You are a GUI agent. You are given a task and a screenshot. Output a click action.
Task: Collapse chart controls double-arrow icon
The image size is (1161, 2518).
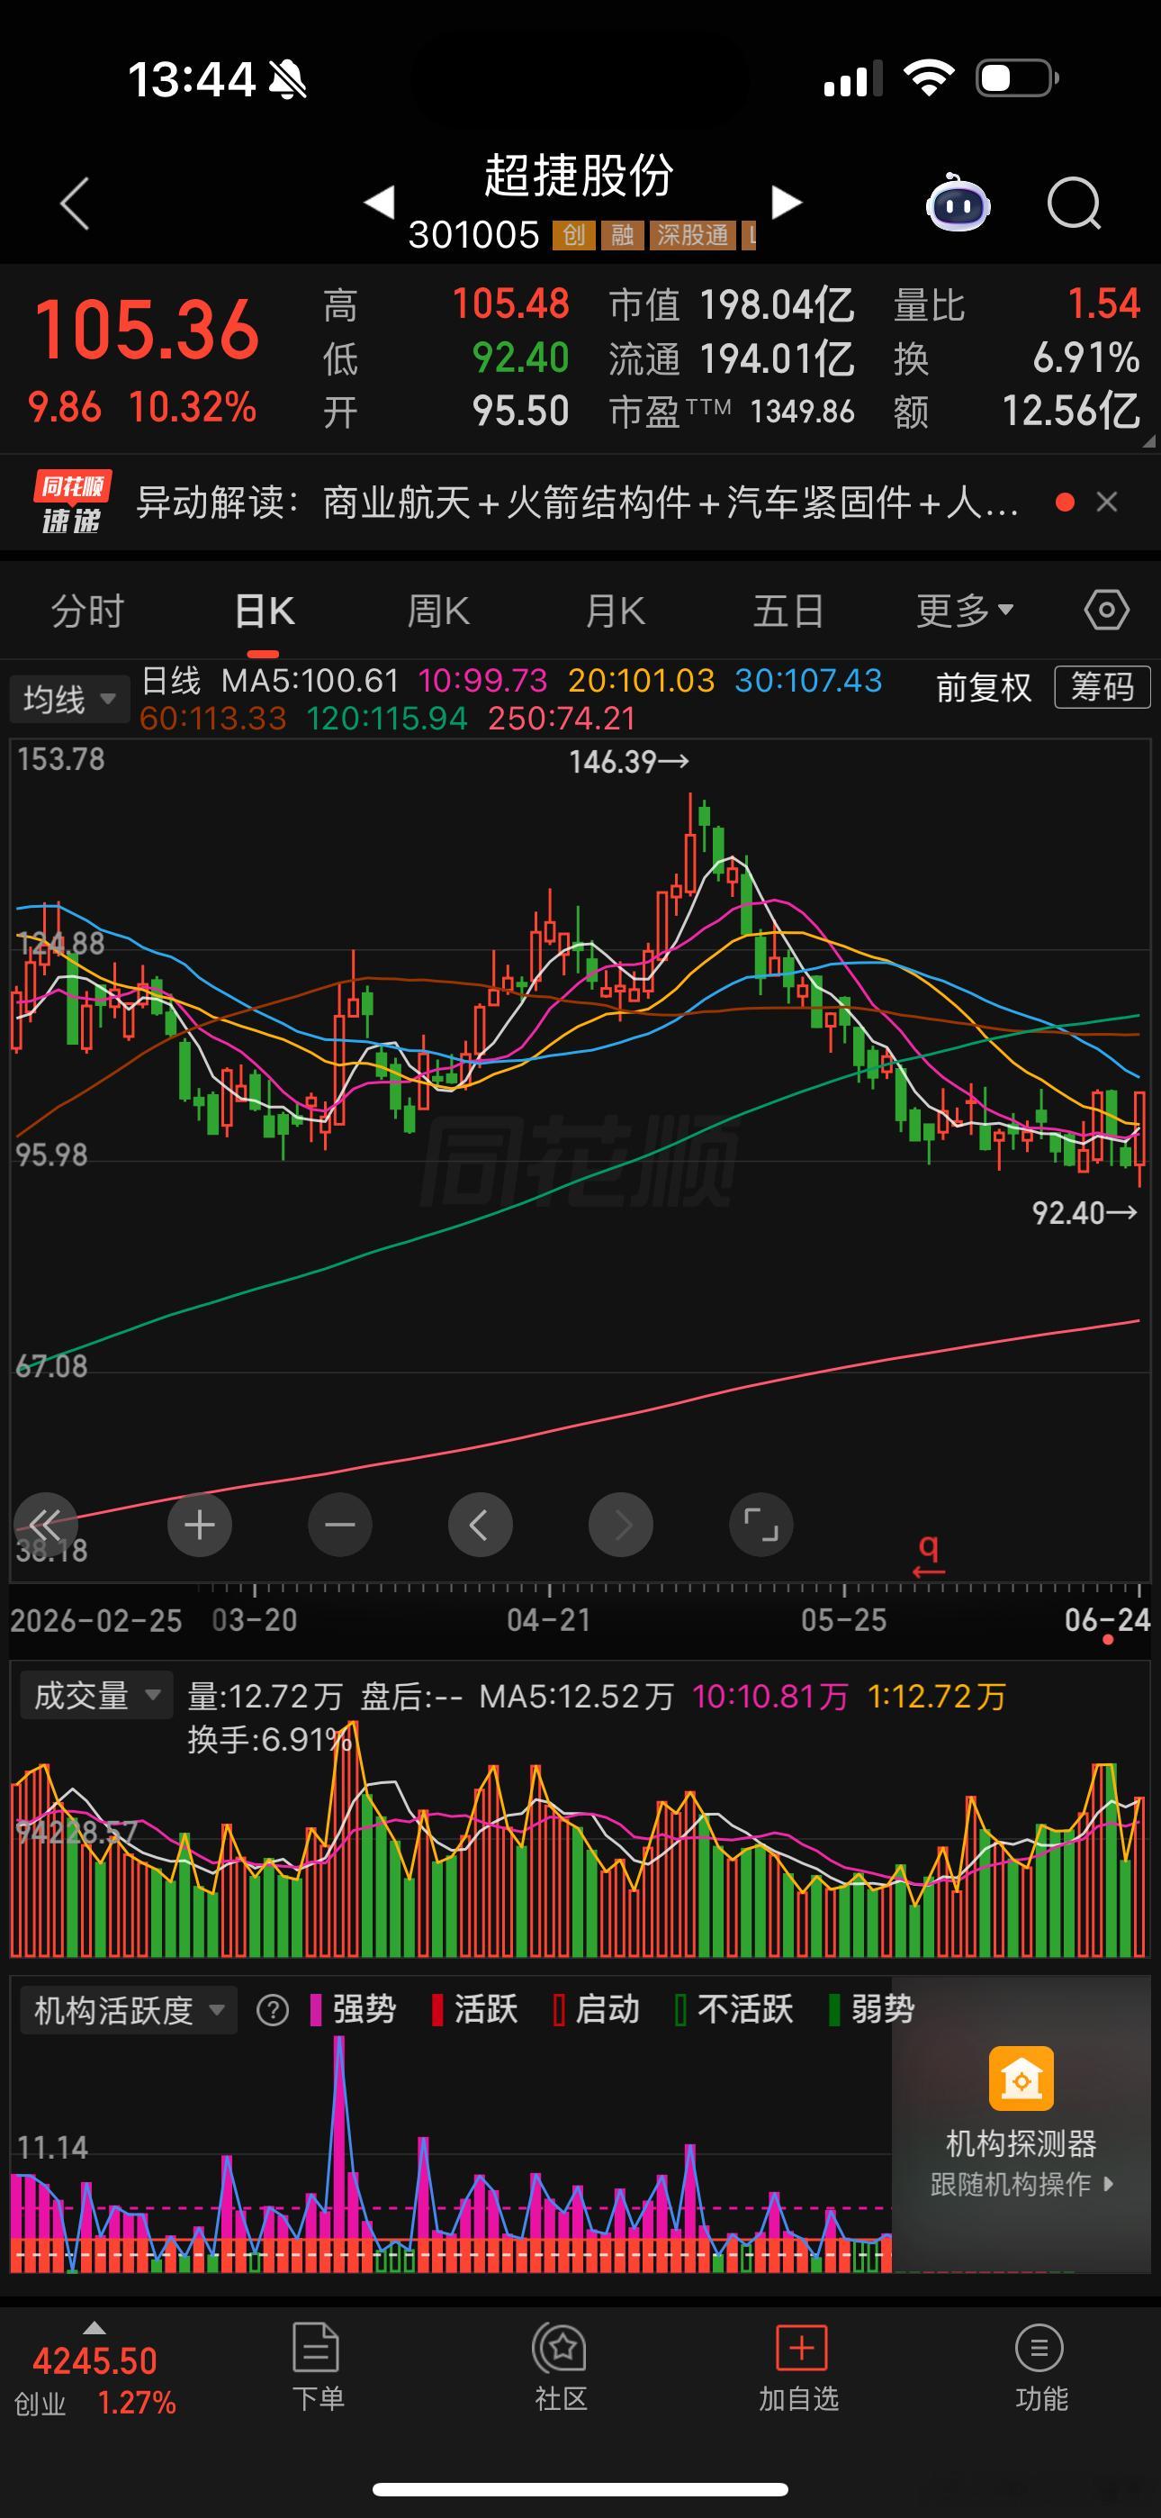point(45,1525)
